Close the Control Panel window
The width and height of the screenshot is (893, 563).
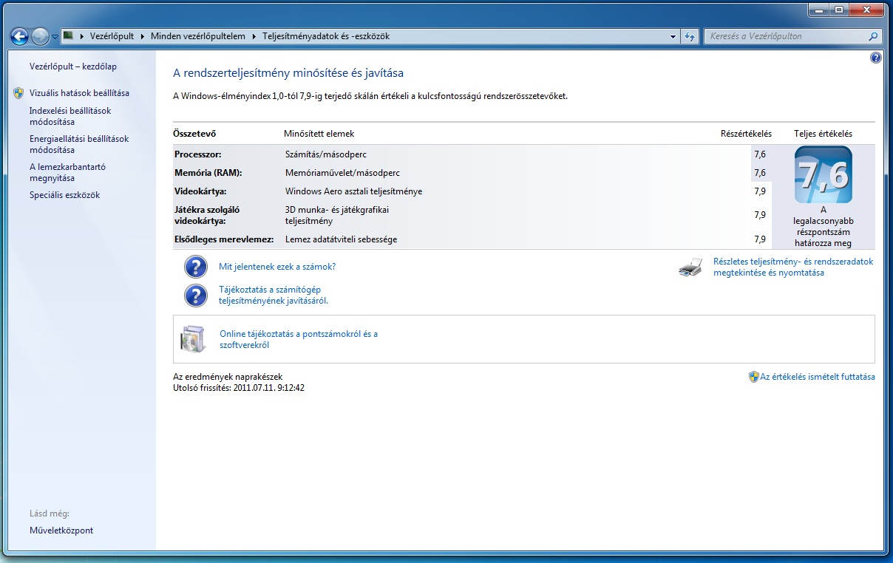pyautogui.click(x=866, y=10)
